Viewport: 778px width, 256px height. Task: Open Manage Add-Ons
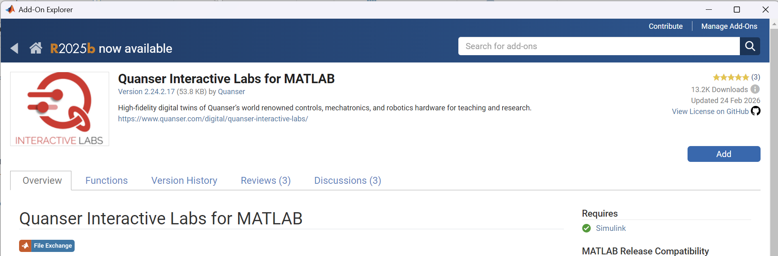[x=729, y=26]
